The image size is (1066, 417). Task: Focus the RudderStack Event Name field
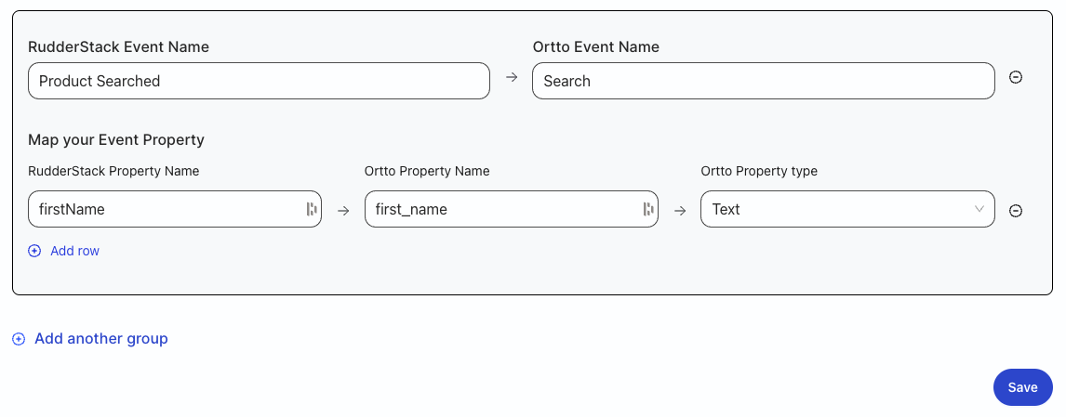pyautogui.click(x=259, y=81)
